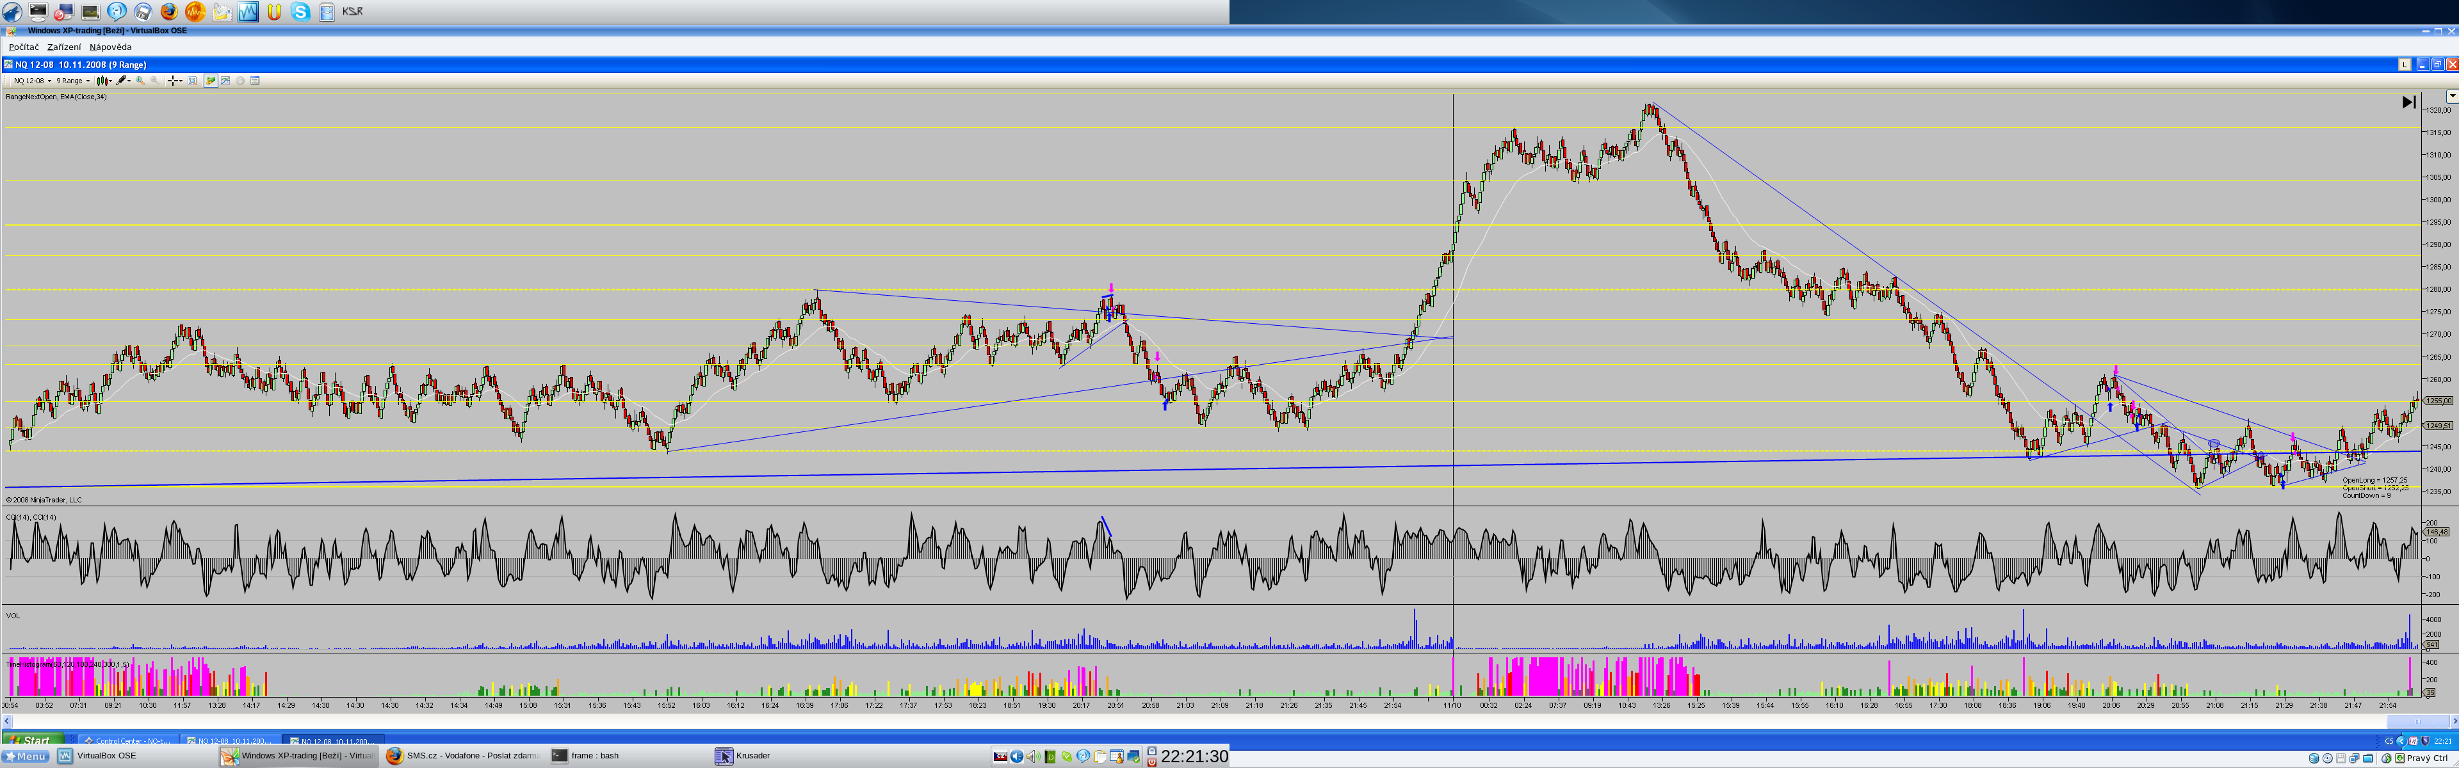2459x768 pixels.
Task: Click the zoom in magnifier icon
Action: (140, 81)
